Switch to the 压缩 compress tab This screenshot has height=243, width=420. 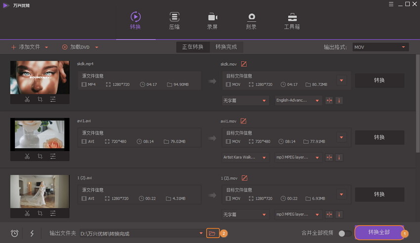(174, 21)
